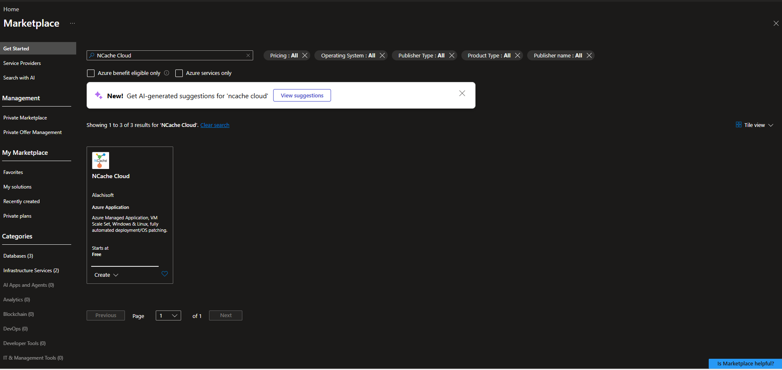782x370 pixels.
Task: Open Search with AI
Action: [x=19, y=78]
